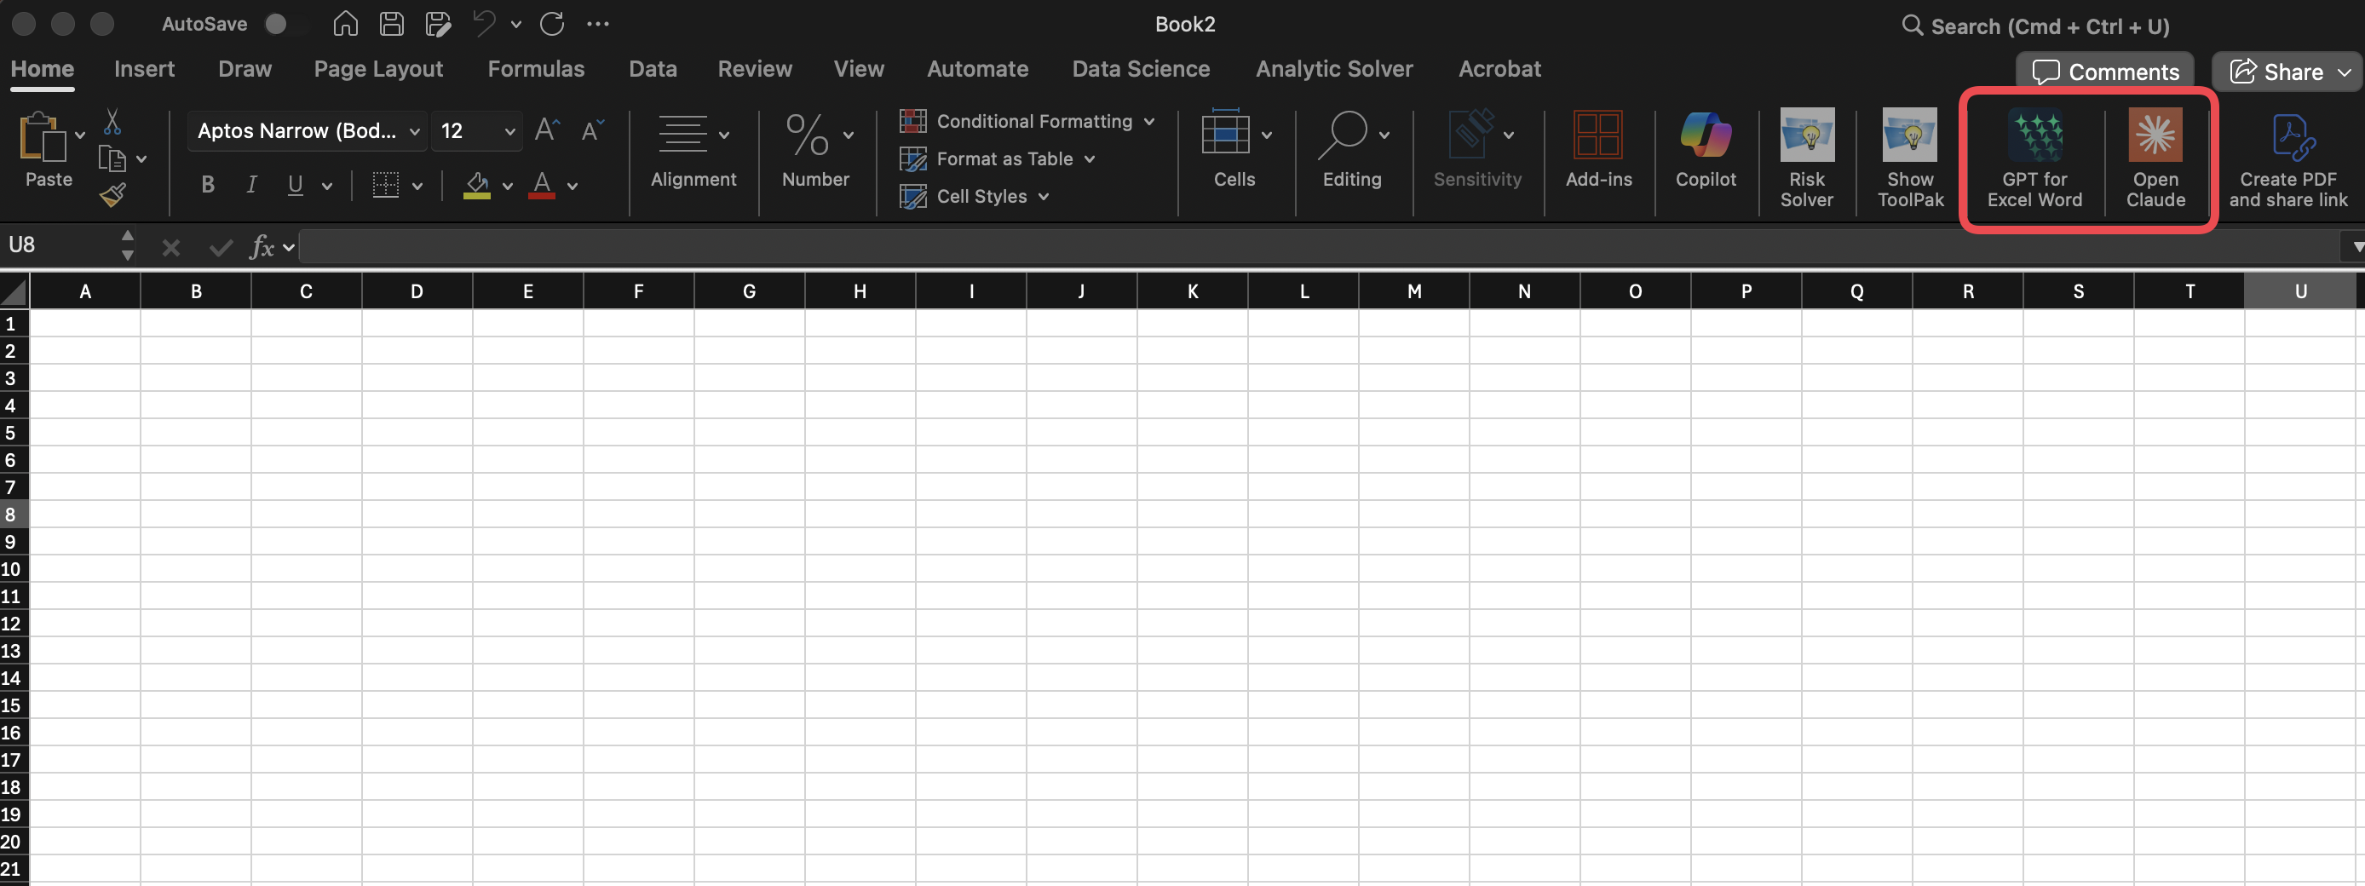Open the Page Layout tab
The image size is (2365, 886).
(x=377, y=69)
